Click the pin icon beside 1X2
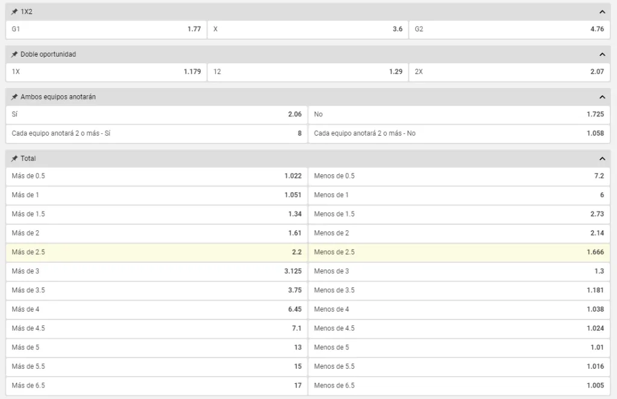 pos(14,11)
